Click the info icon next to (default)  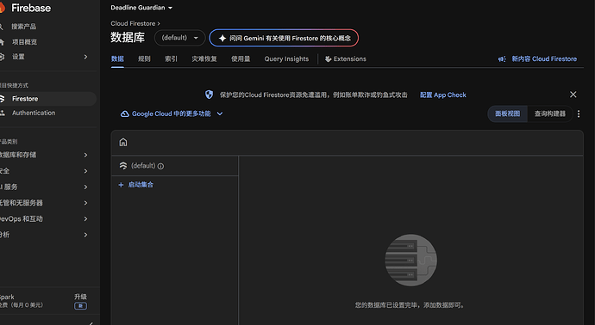click(x=161, y=166)
